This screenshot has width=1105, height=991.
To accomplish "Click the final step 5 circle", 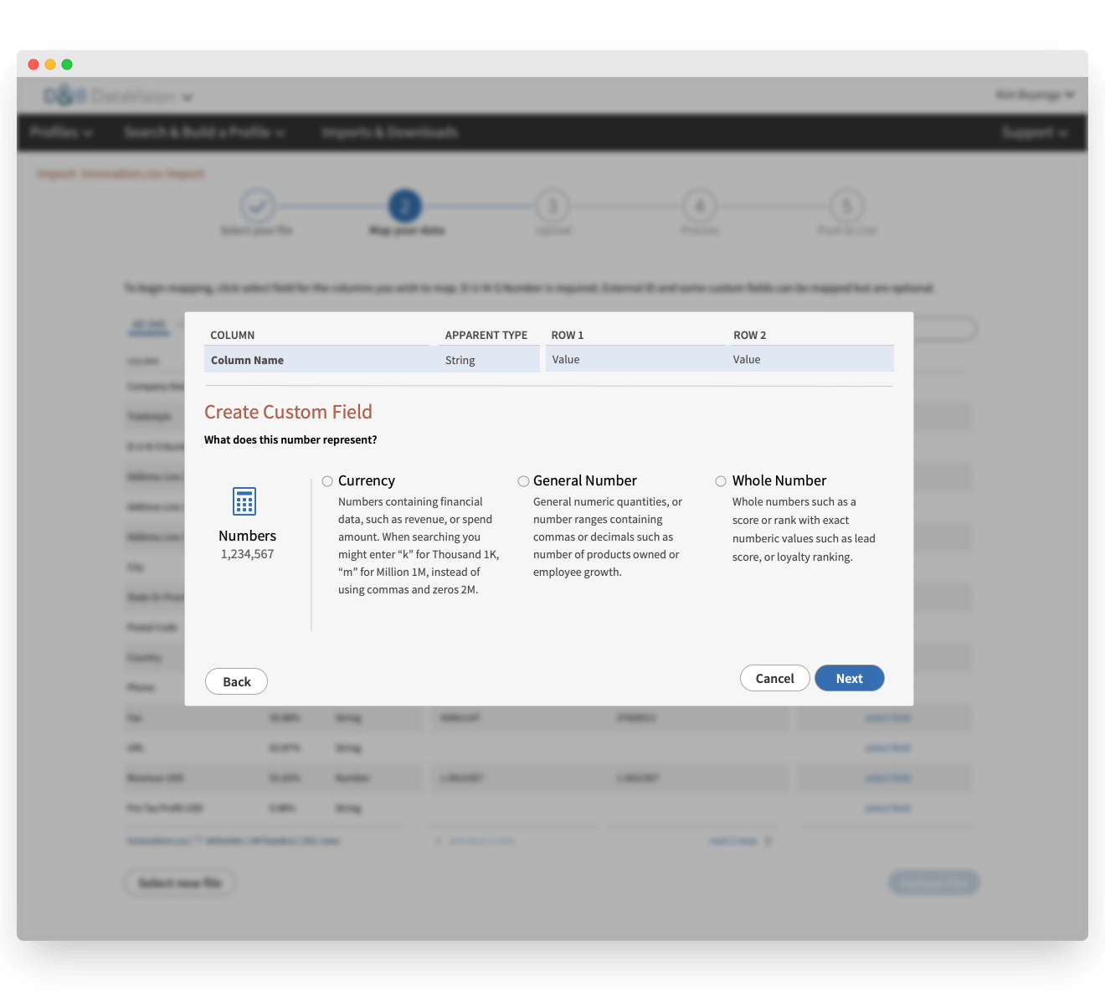I will [x=845, y=208].
